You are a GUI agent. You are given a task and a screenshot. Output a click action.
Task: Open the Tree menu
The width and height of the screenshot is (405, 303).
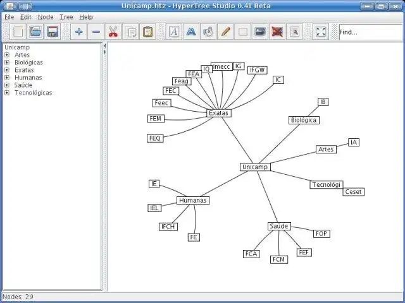[66, 17]
